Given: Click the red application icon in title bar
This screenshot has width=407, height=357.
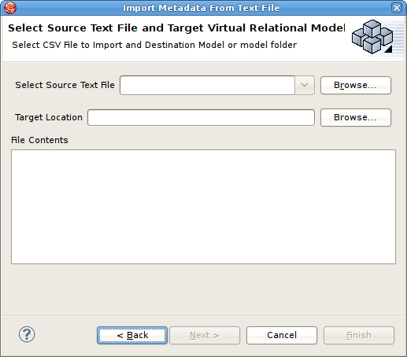Looking at the screenshot, I should tap(10, 8).
